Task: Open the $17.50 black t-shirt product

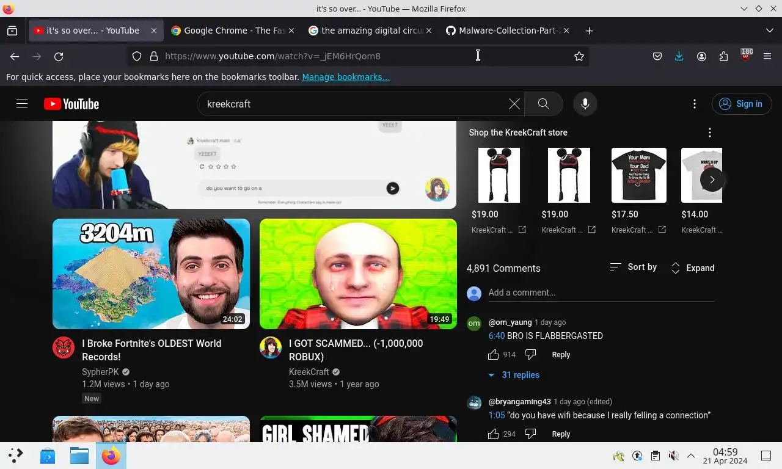Action: [638, 175]
